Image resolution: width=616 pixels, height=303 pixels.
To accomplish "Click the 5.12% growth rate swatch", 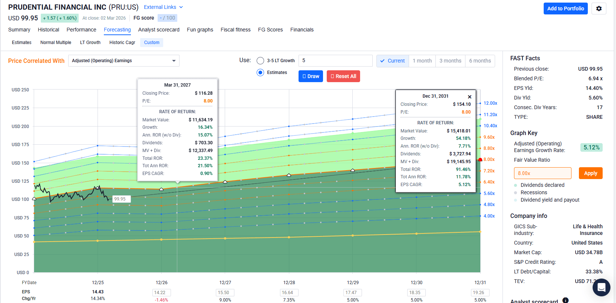I will (592, 147).
